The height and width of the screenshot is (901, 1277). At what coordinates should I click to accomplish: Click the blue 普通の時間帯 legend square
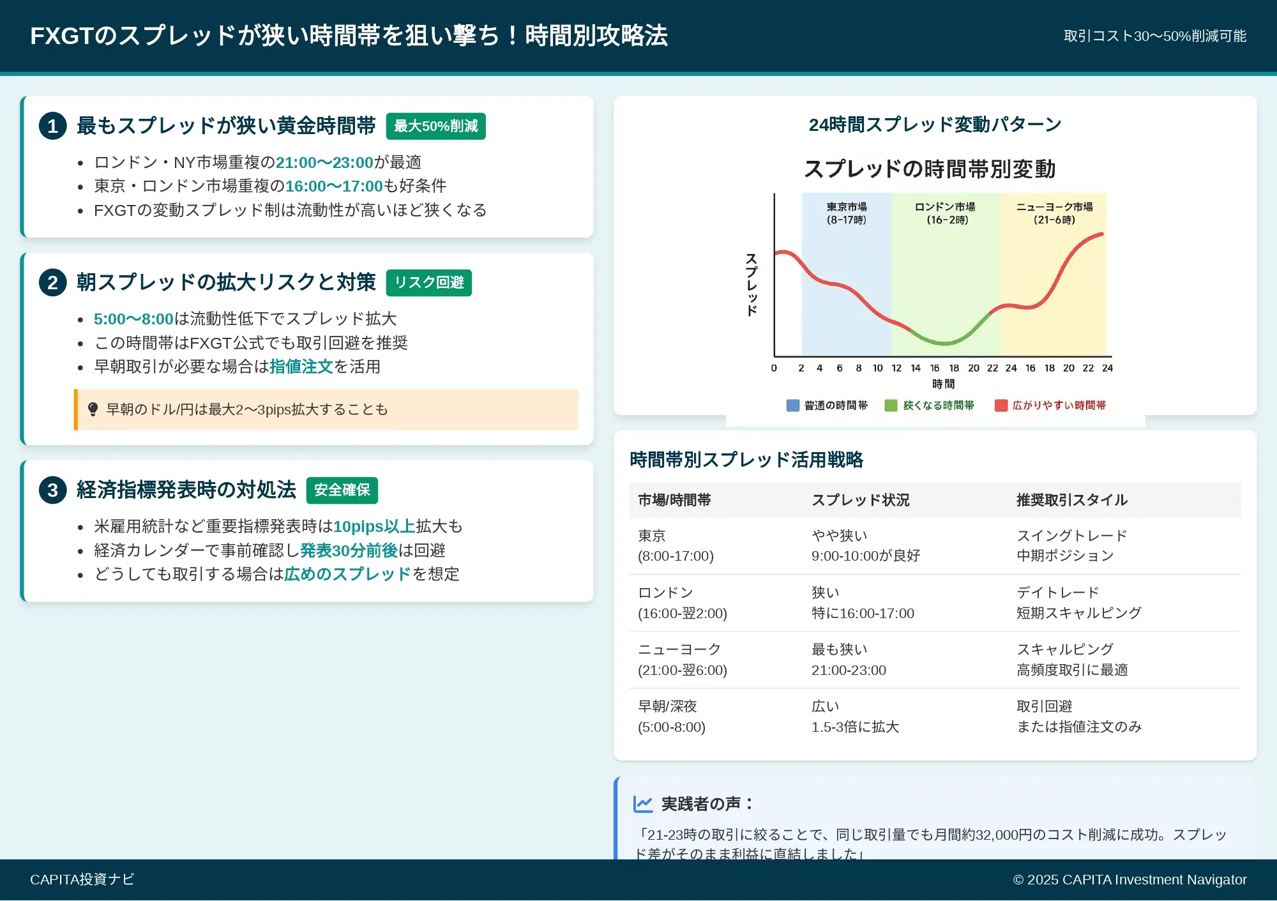tap(792, 405)
